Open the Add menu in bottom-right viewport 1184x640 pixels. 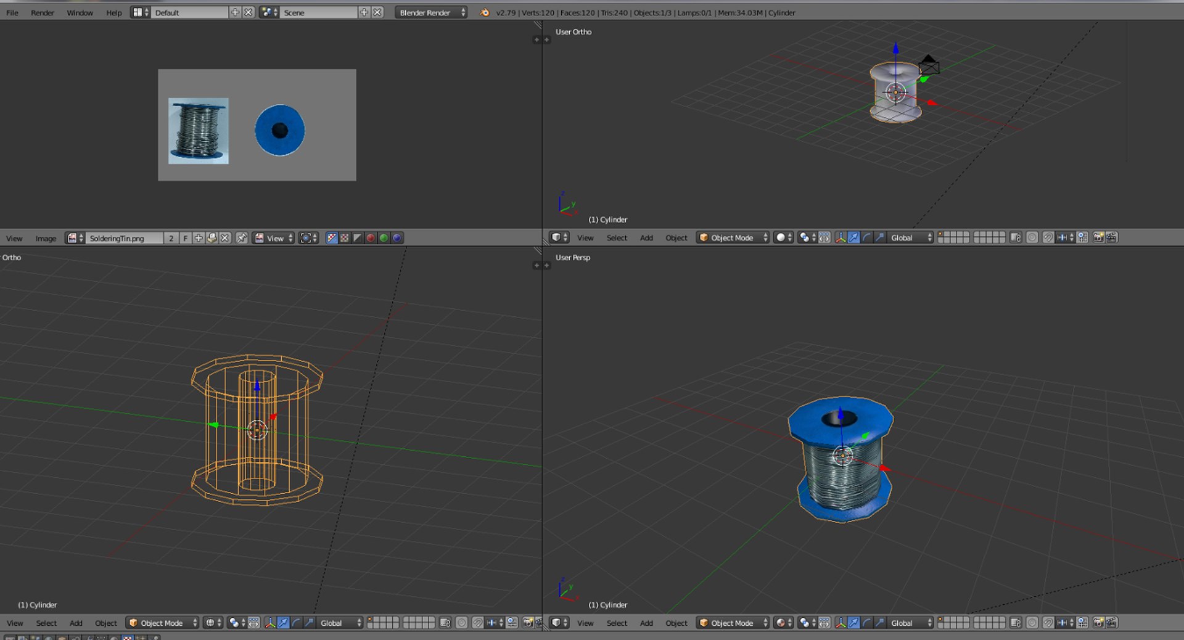646,623
